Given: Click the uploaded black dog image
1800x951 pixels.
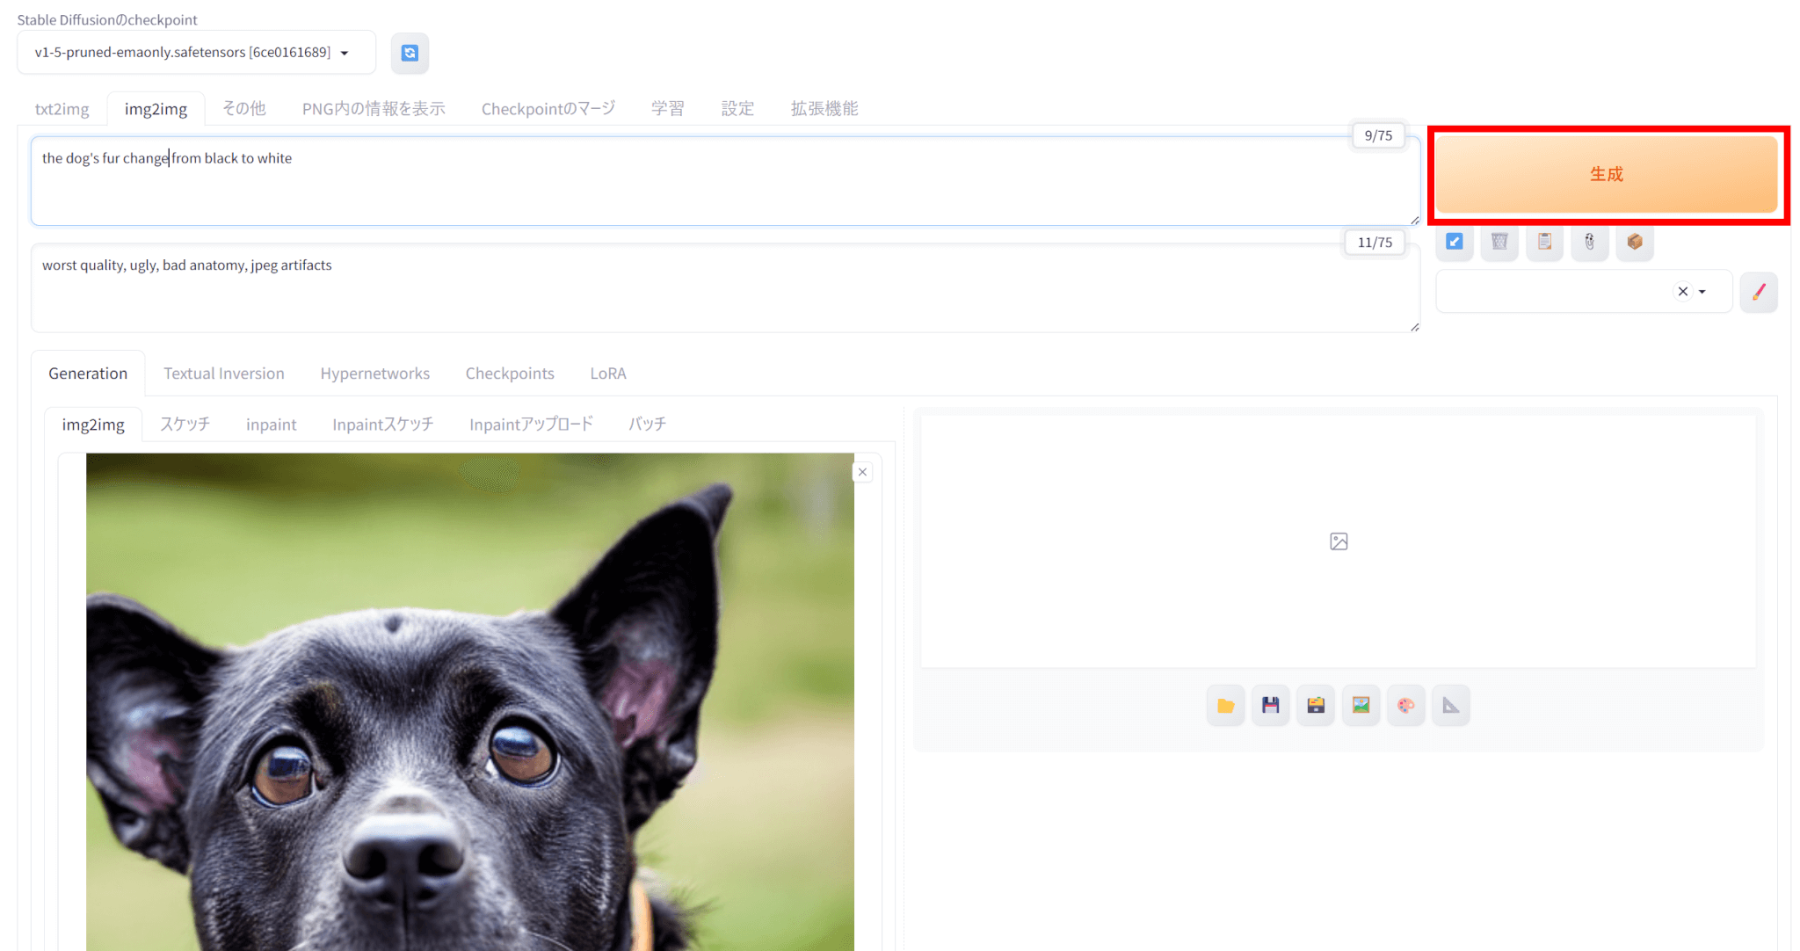Looking at the screenshot, I should (x=470, y=701).
